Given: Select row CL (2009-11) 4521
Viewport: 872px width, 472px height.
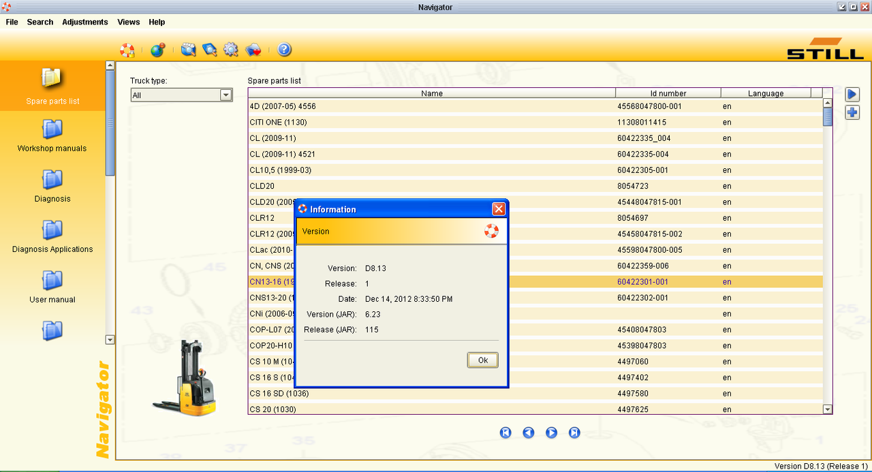Looking at the screenshot, I should point(535,154).
